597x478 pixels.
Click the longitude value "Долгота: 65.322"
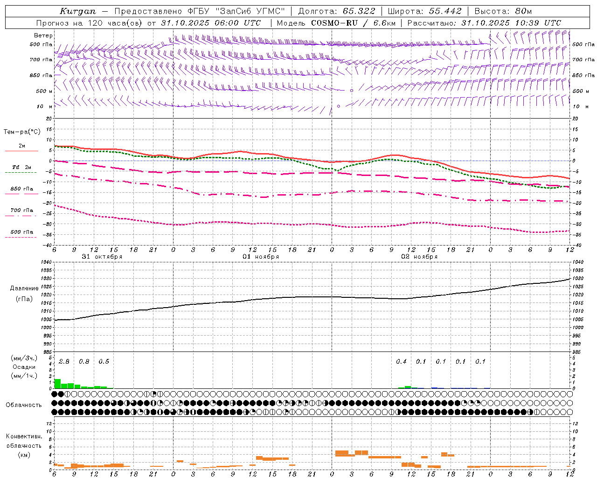tap(337, 11)
